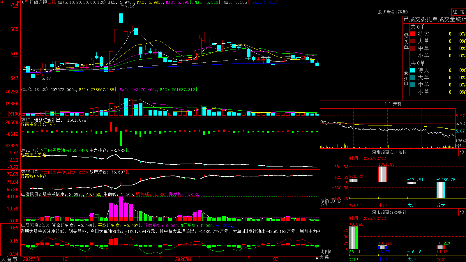Select the 日线 period label
The image size is (466, 262).
(52, 2)
